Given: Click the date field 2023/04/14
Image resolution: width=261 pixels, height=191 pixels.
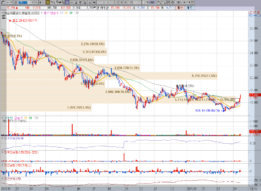Looking at the screenshot, I should (183, 2).
